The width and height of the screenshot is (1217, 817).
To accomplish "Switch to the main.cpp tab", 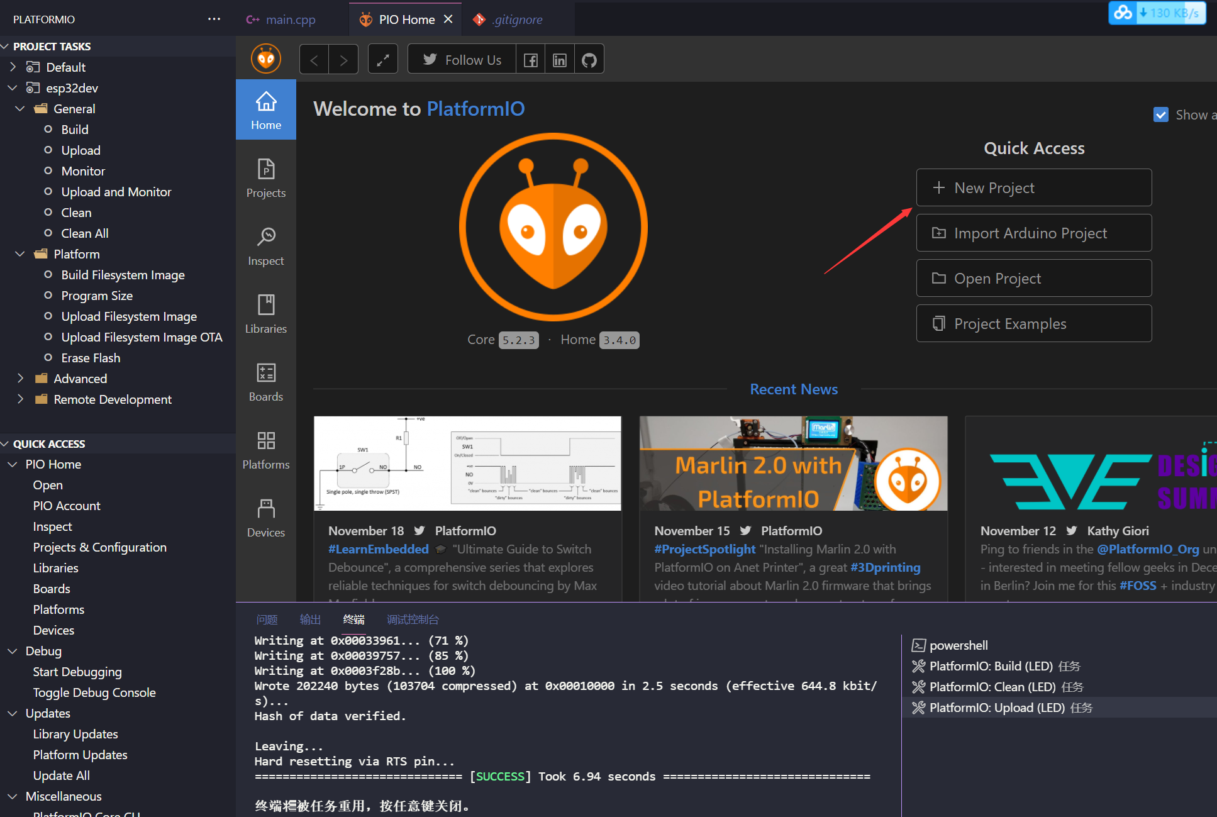I will coord(290,19).
